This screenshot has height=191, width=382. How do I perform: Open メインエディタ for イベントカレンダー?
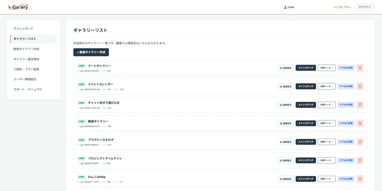(x=306, y=86)
